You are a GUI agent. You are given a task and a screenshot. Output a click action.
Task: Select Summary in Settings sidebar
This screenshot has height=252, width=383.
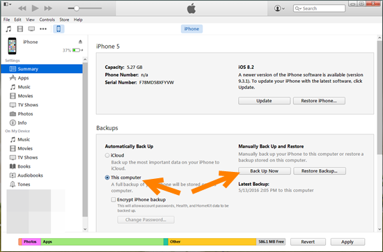pyautogui.click(x=42, y=69)
